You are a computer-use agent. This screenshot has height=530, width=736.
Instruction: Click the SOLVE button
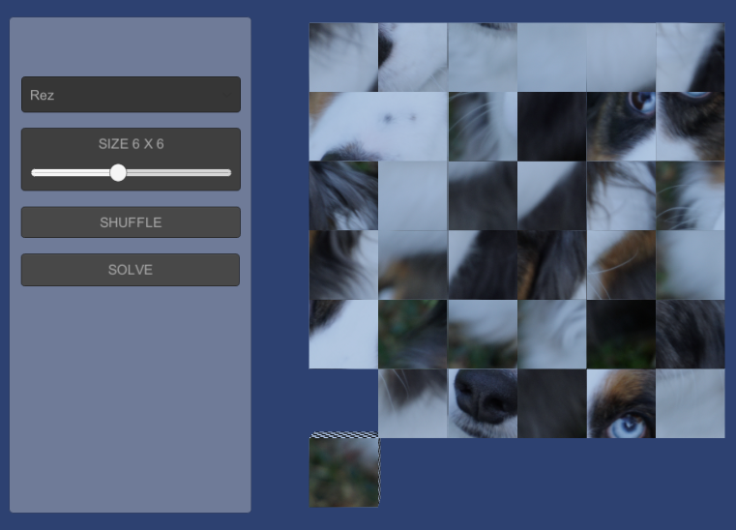pyautogui.click(x=131, y=270)
